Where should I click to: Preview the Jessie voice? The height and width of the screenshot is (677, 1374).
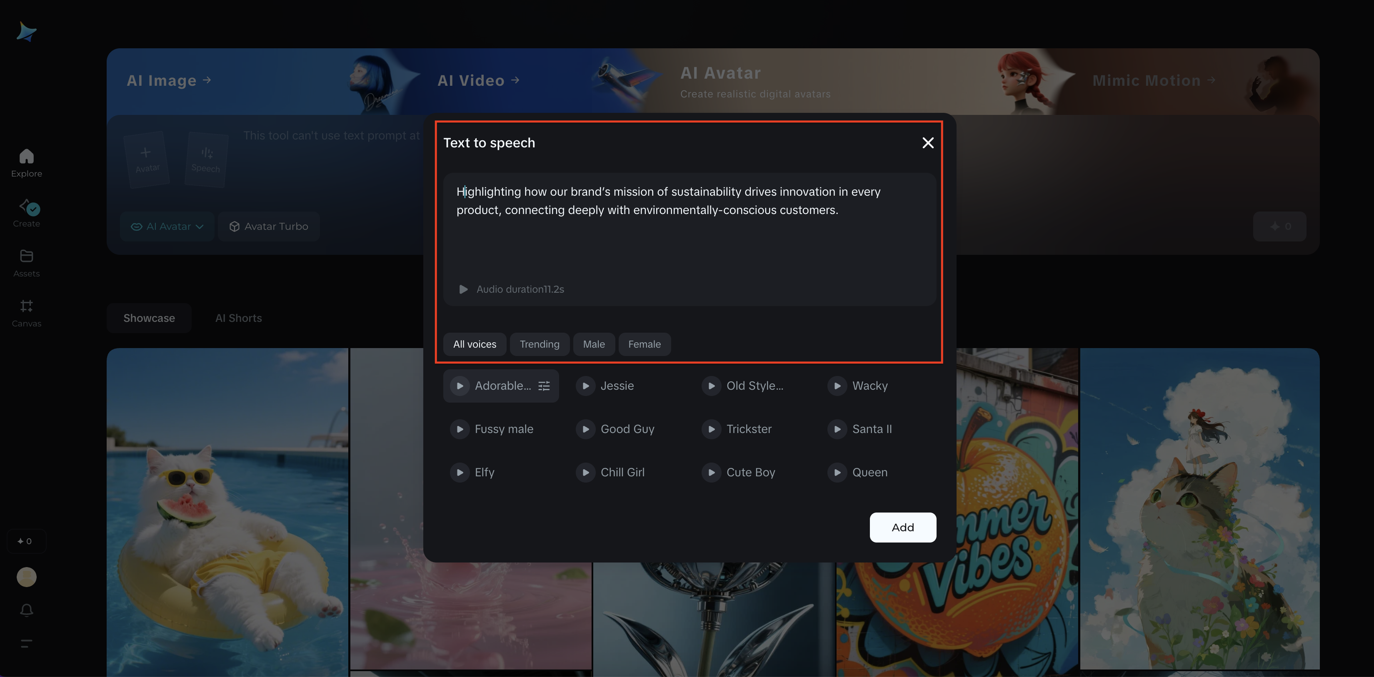coord(585,386)
